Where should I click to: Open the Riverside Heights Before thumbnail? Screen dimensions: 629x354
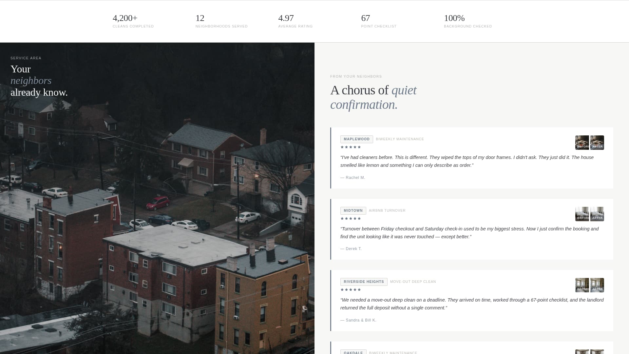[x=582, y=285]
